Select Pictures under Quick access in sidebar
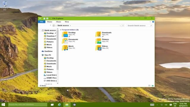 [49, 42]
